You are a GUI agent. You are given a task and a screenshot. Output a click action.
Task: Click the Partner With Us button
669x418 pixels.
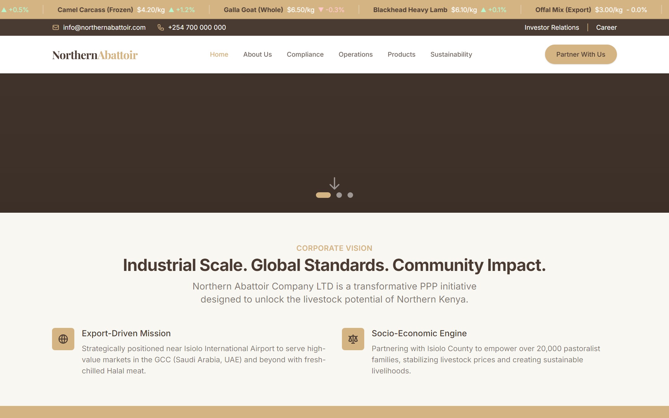coord(581,54)
